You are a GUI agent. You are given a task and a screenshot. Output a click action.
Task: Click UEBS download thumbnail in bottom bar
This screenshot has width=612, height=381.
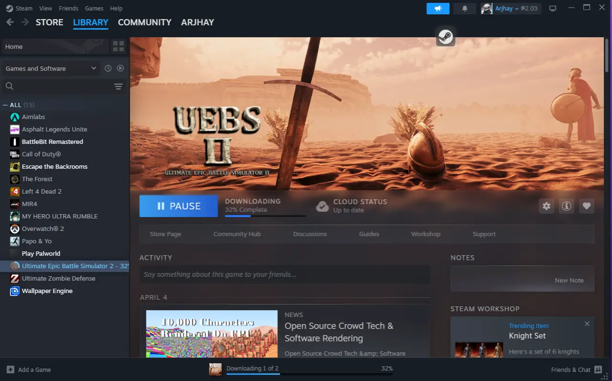(215, 369)
